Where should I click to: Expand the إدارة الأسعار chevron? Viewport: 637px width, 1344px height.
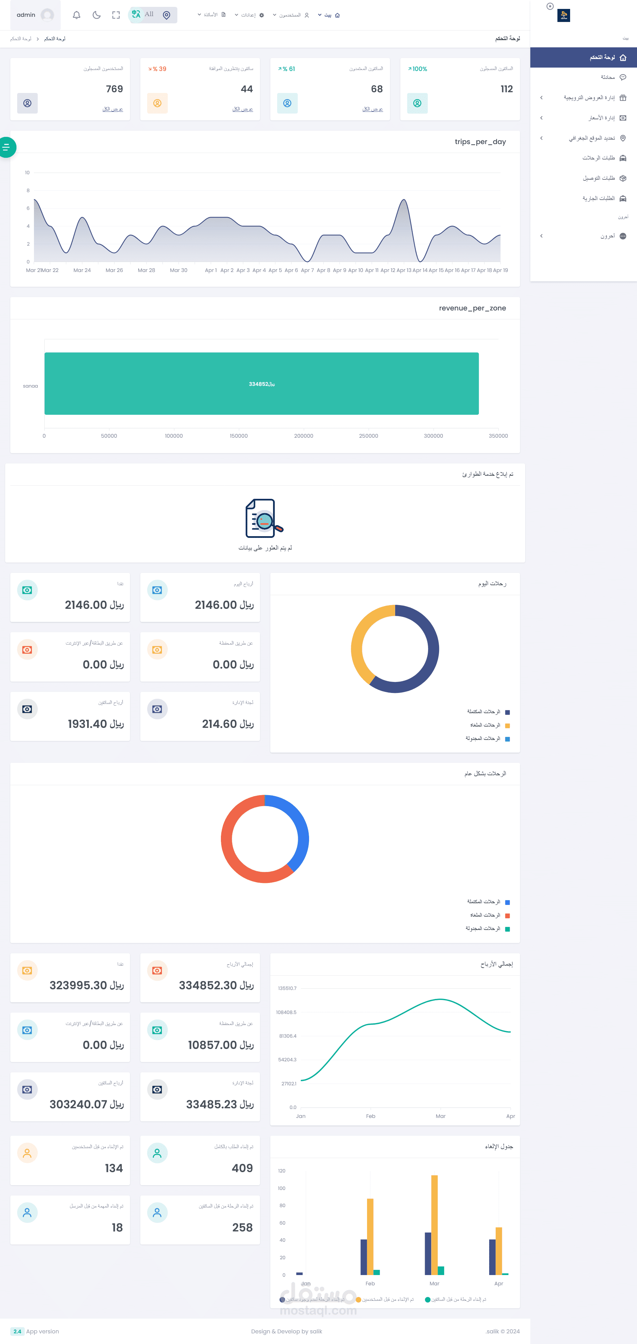542,118
